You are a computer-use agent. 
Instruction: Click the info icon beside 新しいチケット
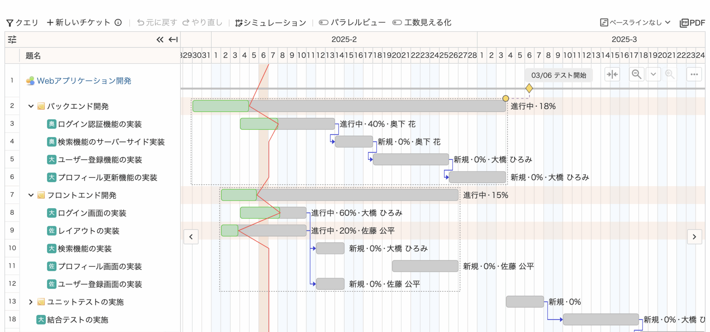118,23
